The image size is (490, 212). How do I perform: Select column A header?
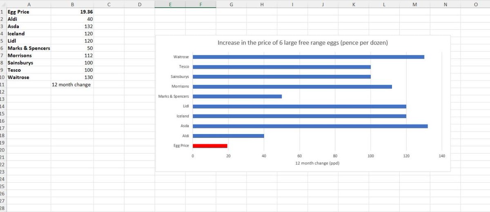tap(28, 4)
